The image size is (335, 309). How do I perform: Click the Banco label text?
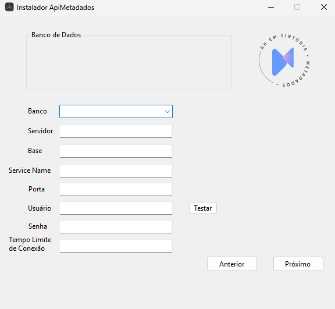pyautogui.click(x=37, y=111)
